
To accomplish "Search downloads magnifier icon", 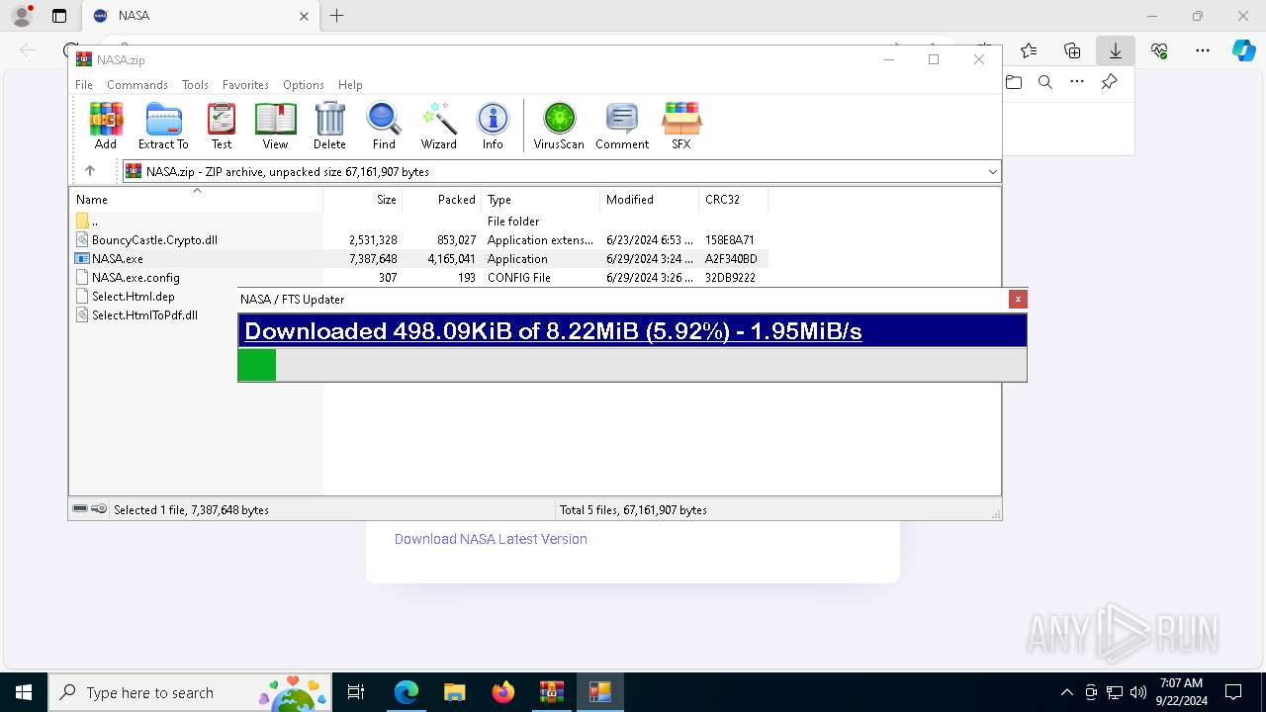I will pos(1045,82).
